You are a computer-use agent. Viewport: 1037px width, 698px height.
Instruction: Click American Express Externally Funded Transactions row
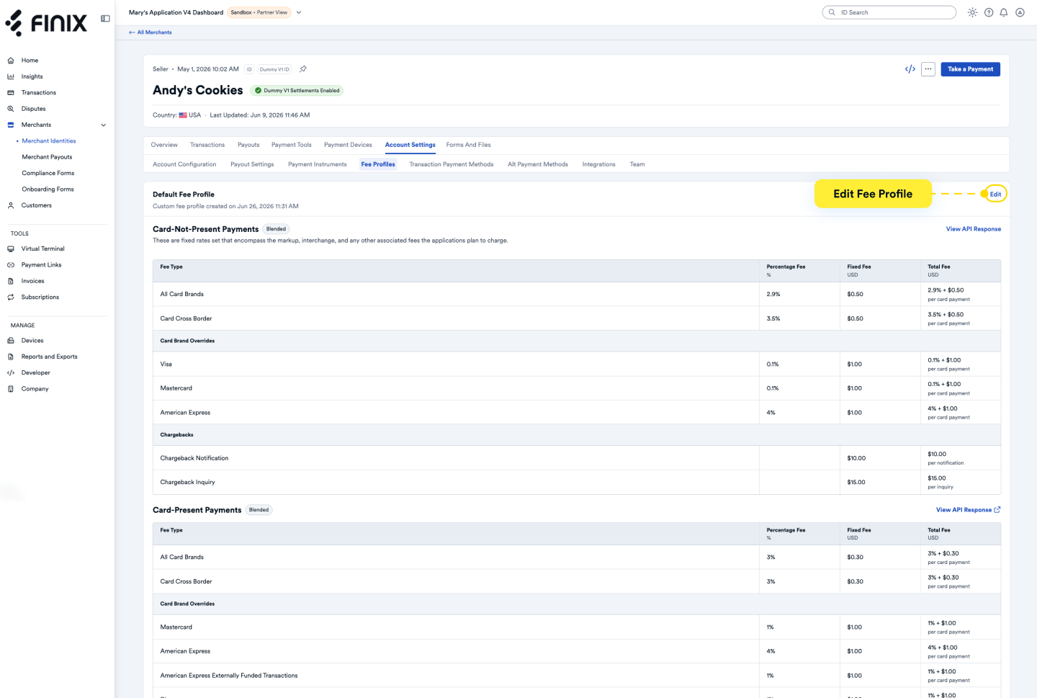tap(577, 676)
